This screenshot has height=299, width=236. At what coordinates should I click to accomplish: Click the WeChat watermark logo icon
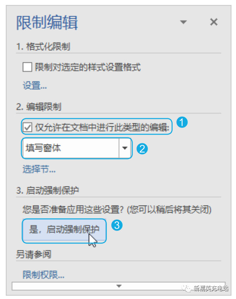(186, 288)
